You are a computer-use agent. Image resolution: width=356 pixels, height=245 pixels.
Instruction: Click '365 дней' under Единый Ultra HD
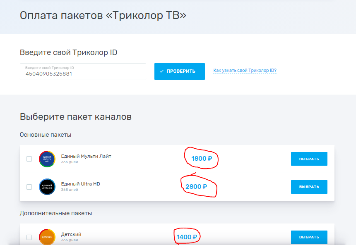[70, 190]
